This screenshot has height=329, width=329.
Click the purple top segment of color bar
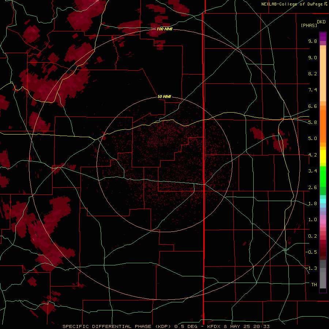(x=323, y=37)
